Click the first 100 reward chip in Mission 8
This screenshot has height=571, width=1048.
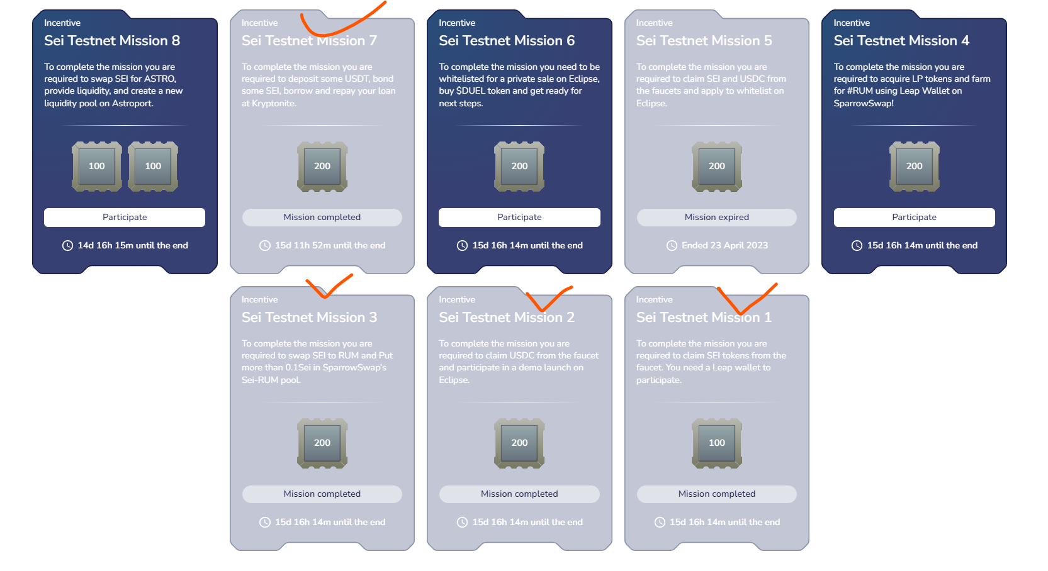pyautogui.click(x=96, y=167)
